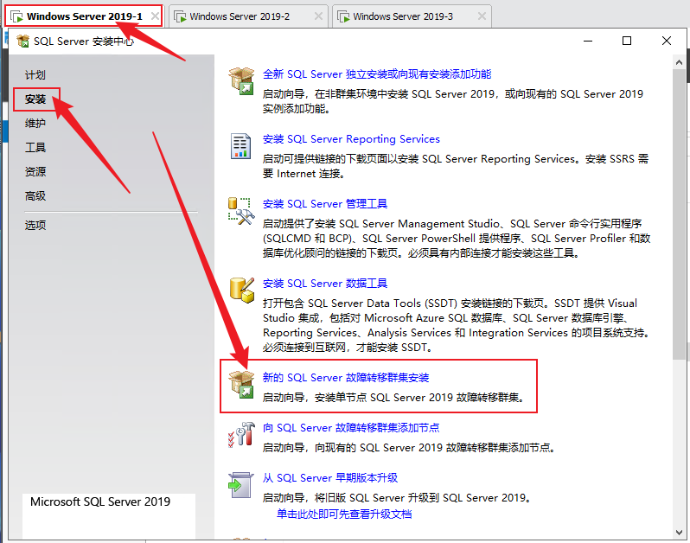Select 资源 in the left sidebar

(35, 171)
